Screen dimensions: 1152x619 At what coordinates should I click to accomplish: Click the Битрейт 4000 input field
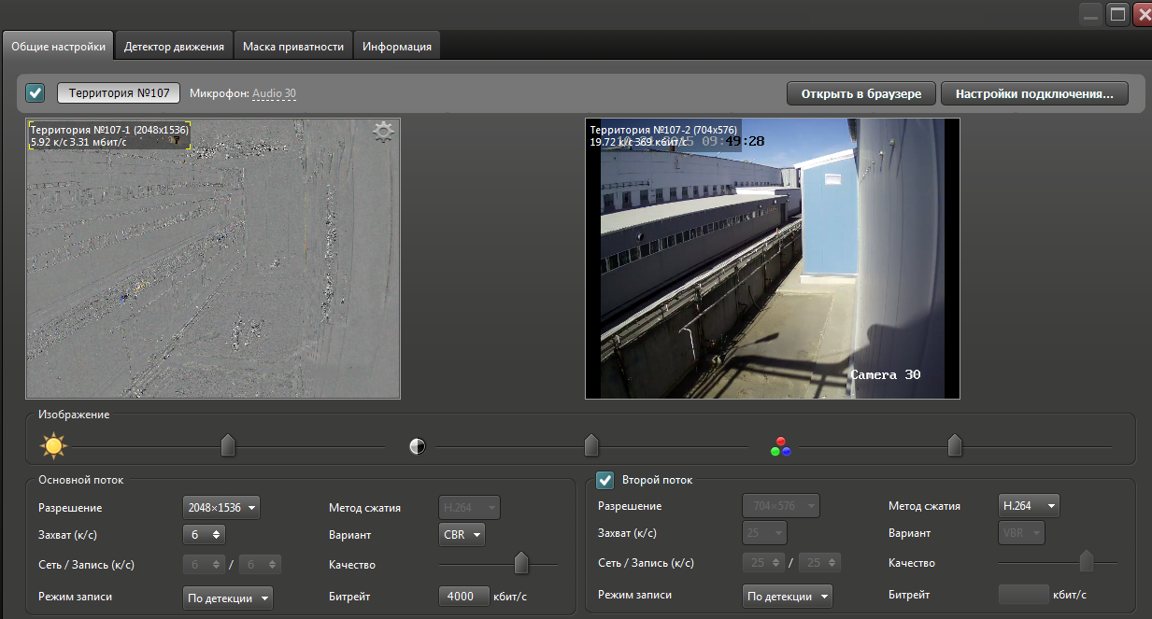(x=463, y=597)
